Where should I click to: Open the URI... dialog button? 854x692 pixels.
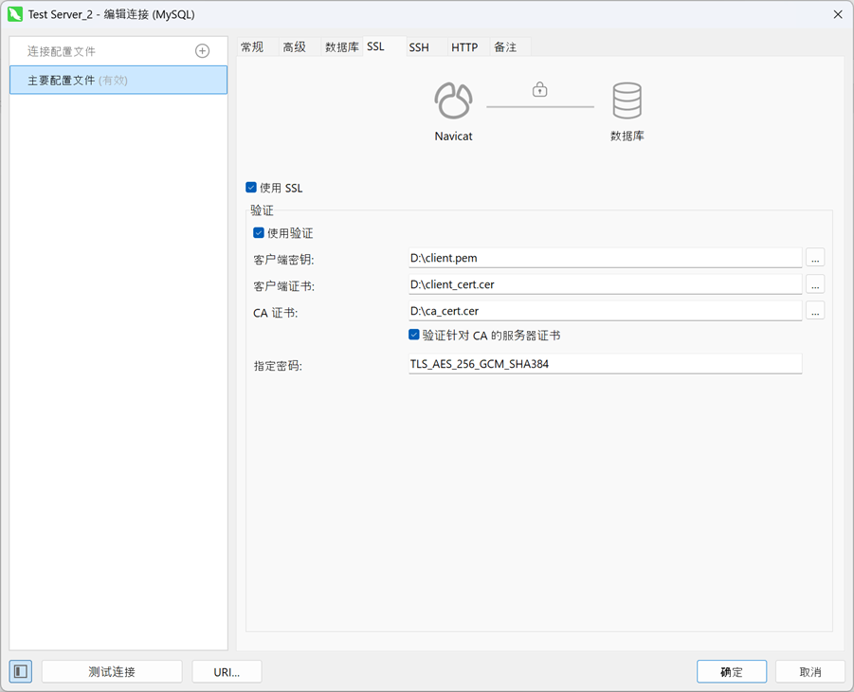(x=227, y=672)
